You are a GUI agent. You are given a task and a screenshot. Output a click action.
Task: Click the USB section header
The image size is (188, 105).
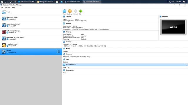tap(67, 60)
